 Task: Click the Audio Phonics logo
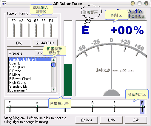tap(136, 14)
